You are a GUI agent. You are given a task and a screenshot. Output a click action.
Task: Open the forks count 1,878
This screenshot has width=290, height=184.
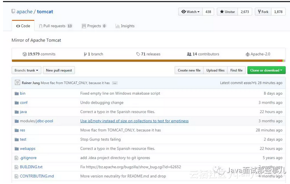point(279,11)
